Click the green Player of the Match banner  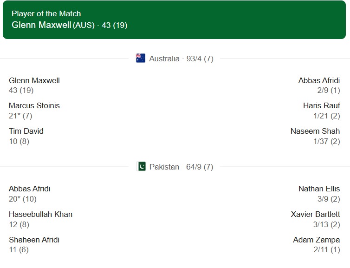pos(232,20)
